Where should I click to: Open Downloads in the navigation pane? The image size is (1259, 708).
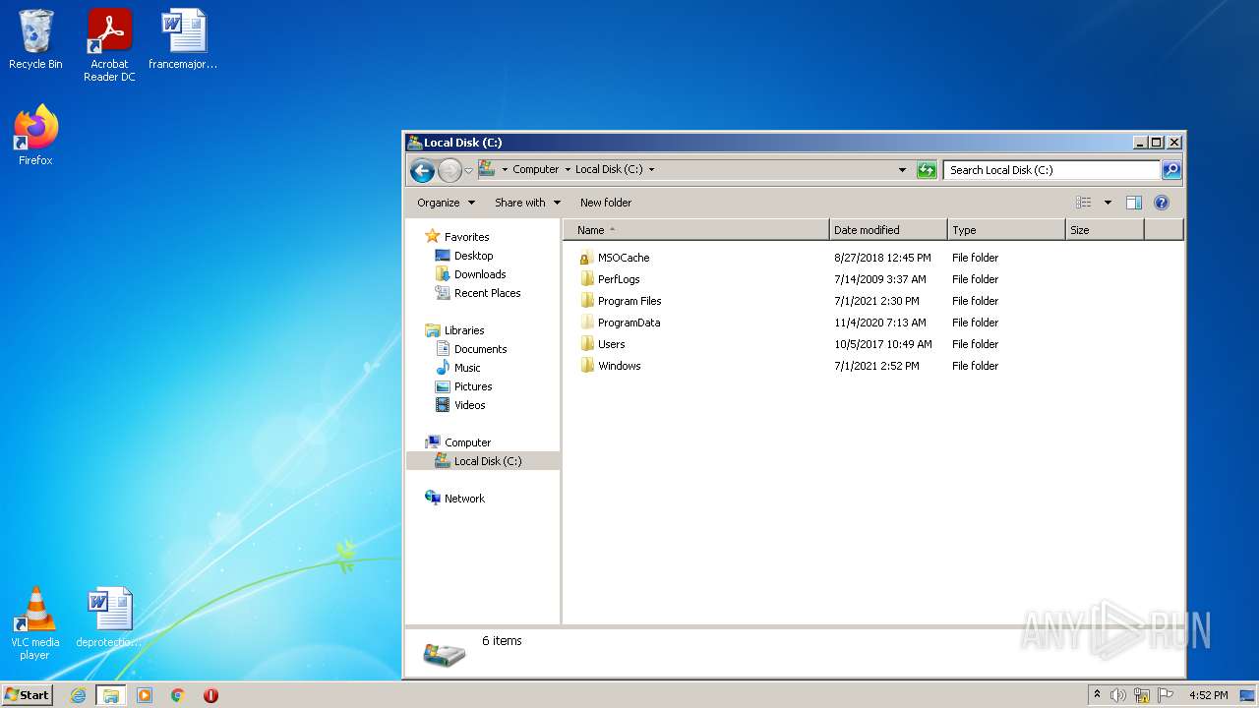tap(480, 274)
